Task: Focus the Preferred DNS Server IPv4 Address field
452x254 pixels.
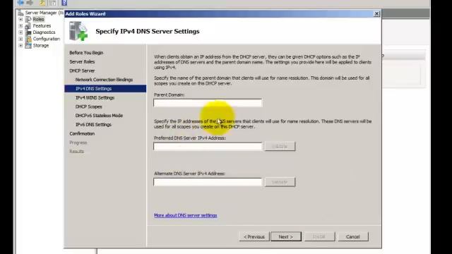Action: tap(208, 146)
